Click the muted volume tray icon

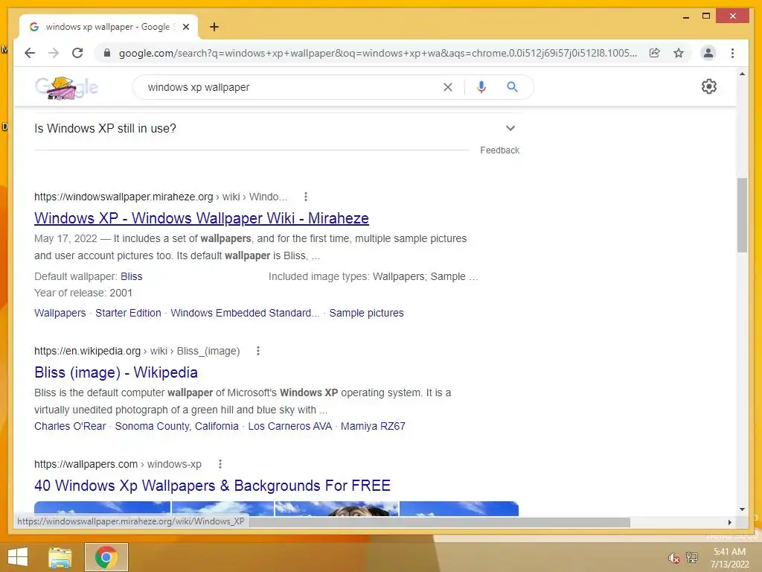673,558
